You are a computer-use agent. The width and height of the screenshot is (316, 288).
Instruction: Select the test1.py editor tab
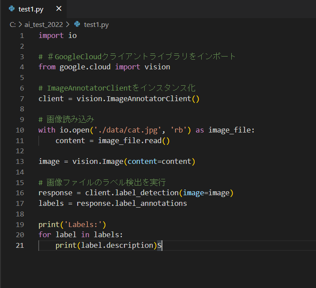tap(34, 9)
